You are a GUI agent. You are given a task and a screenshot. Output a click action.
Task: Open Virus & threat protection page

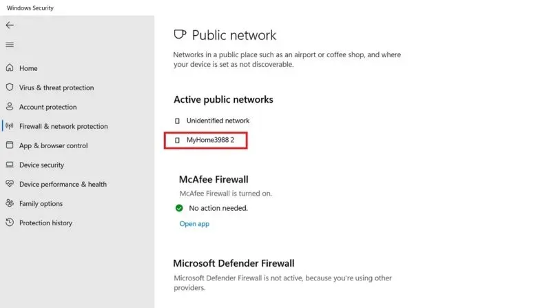click(x=56, y=88)
